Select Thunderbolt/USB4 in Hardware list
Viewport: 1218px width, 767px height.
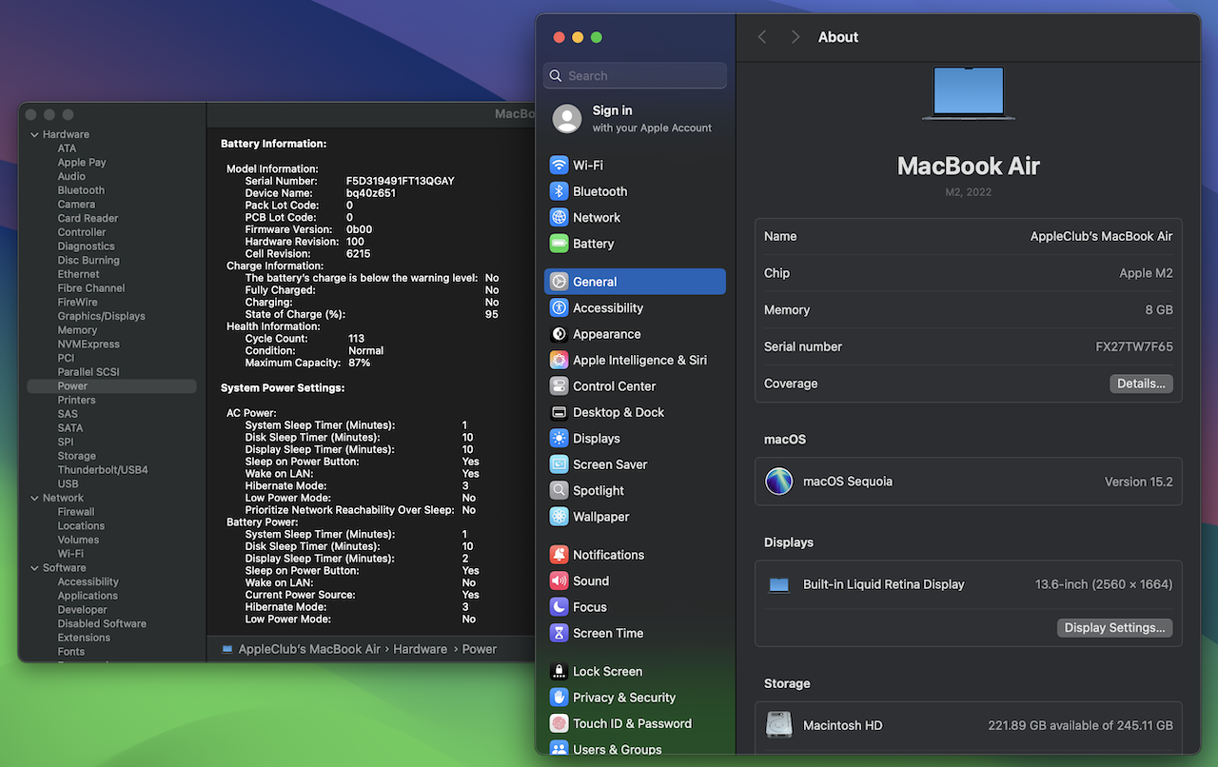(x=103, y=470)
